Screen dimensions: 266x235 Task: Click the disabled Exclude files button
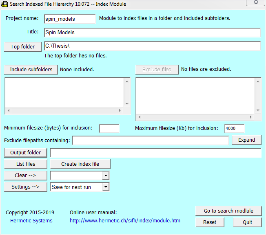pyautogui.click(x=157, y=70)
